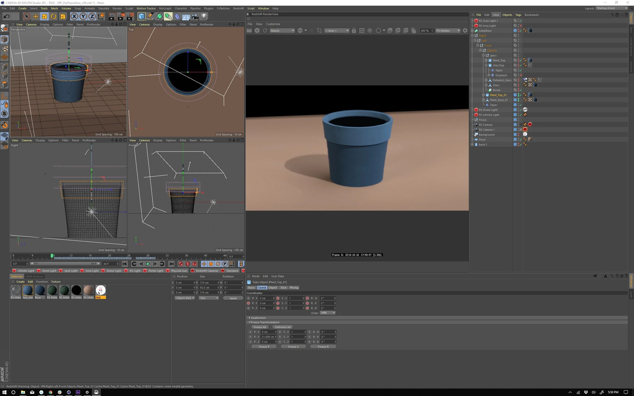This screenshot has height=396, width=634.
Task: Start the Redshift IPR play button
Action: 257,31
